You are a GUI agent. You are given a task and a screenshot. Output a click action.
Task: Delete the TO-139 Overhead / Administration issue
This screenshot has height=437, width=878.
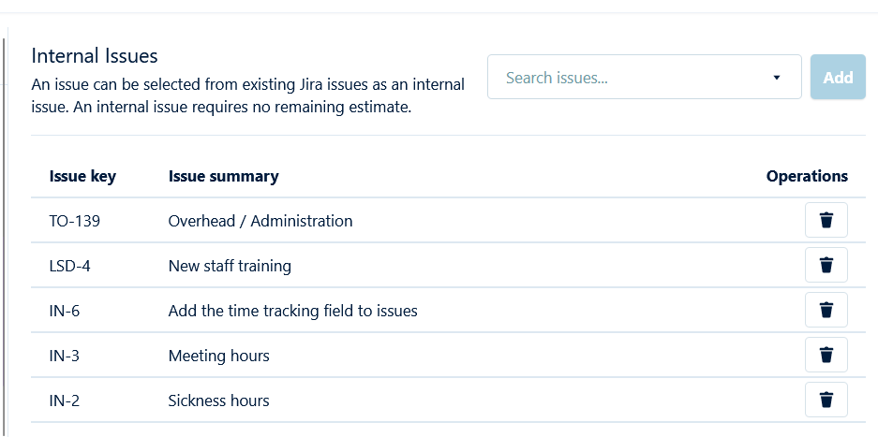coord(826,221)
